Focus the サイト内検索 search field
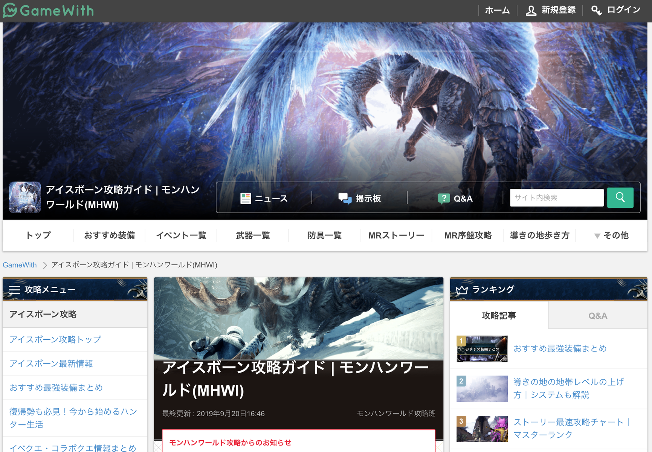The height and width of the screenshot is (452, 652). coord(557,198)
